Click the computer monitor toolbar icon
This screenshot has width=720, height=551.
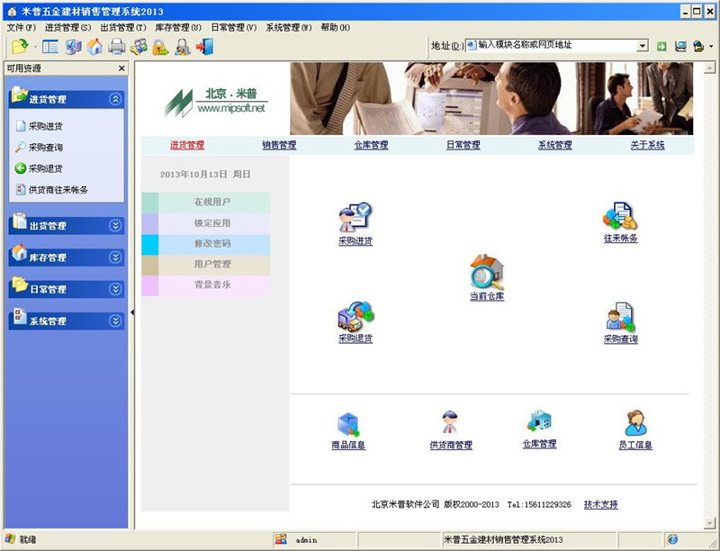pos(73,47)
